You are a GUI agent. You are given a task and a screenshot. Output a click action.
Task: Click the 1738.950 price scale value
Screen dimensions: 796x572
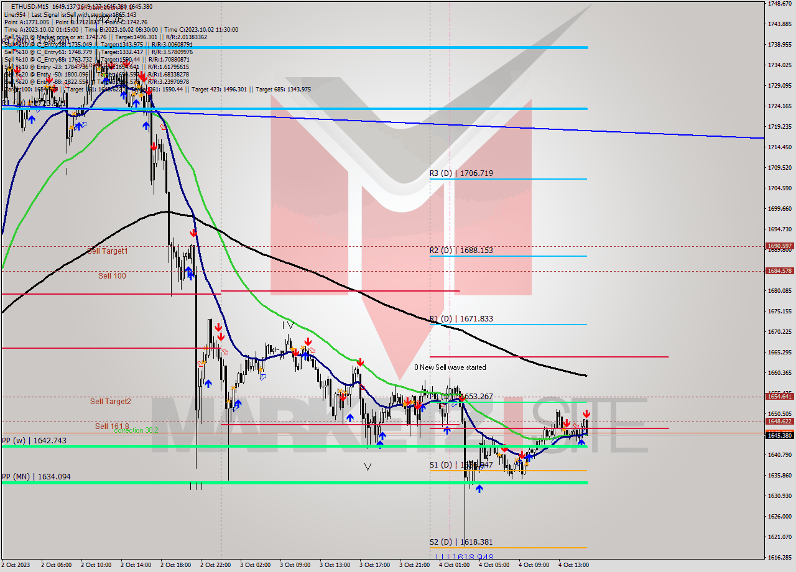coord(779,45)
